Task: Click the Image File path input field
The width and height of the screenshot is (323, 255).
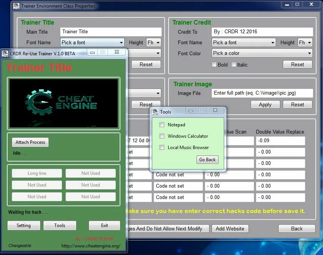Action: 262,93
